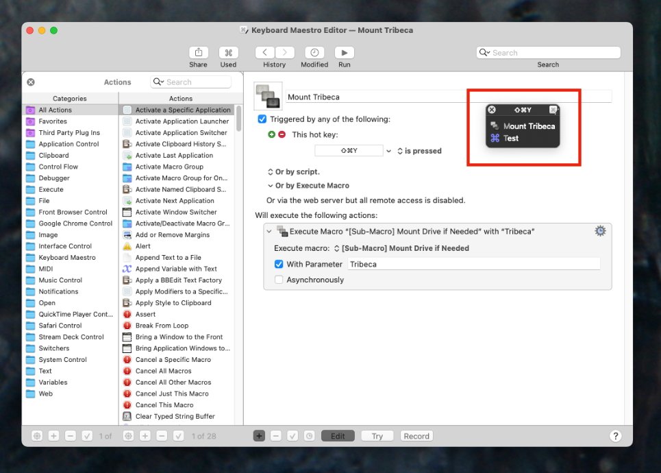Select 'Cancel All Macros' action
The width and height of the screenshot is (661, 473).
[177, 371]
